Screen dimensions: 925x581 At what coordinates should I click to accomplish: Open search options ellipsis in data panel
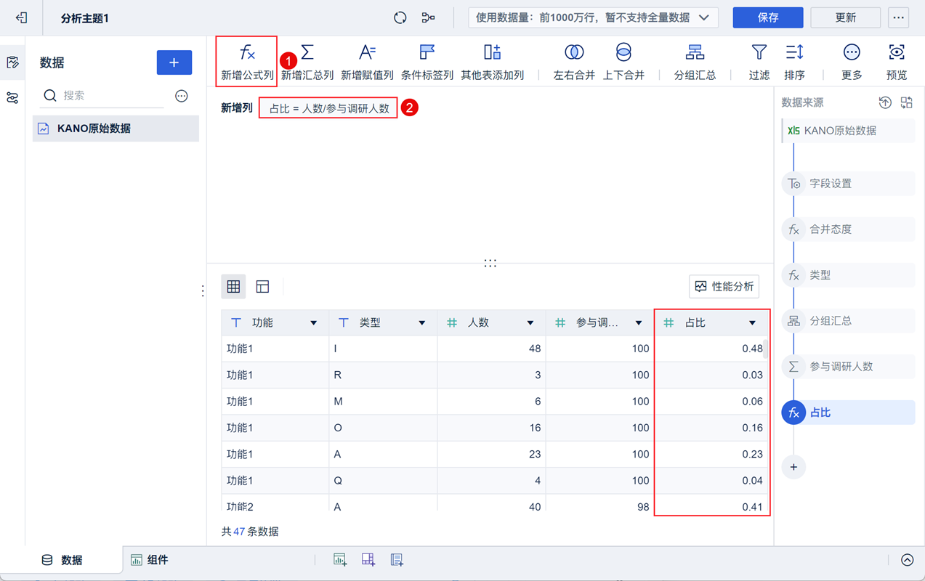(182, 96)
